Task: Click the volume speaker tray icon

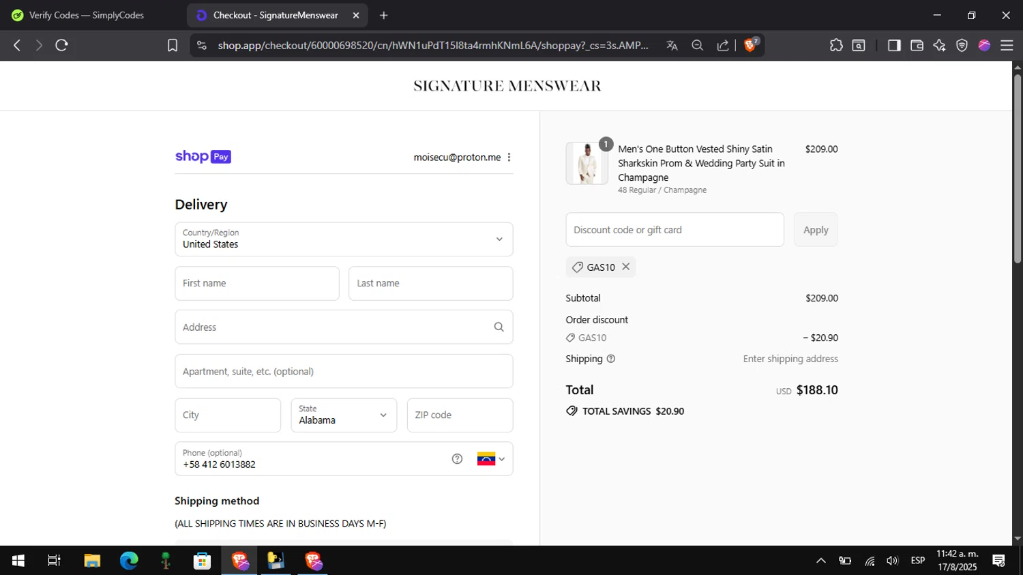Action: tap(892, 561)
